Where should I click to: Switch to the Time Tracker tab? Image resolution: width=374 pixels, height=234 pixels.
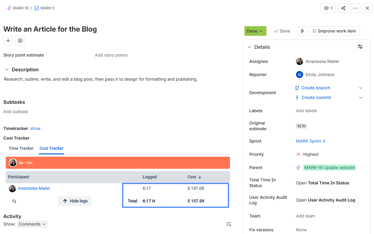click(21, 148)
